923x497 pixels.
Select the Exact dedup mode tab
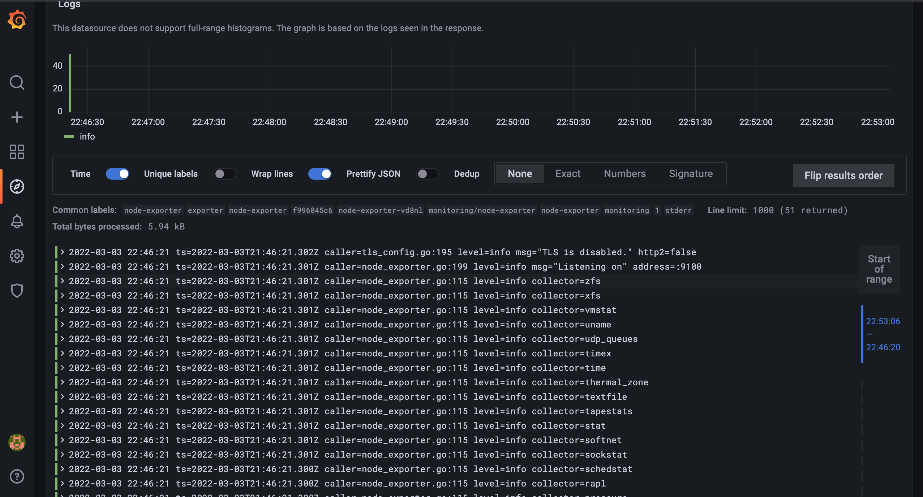tap(567, 173)
